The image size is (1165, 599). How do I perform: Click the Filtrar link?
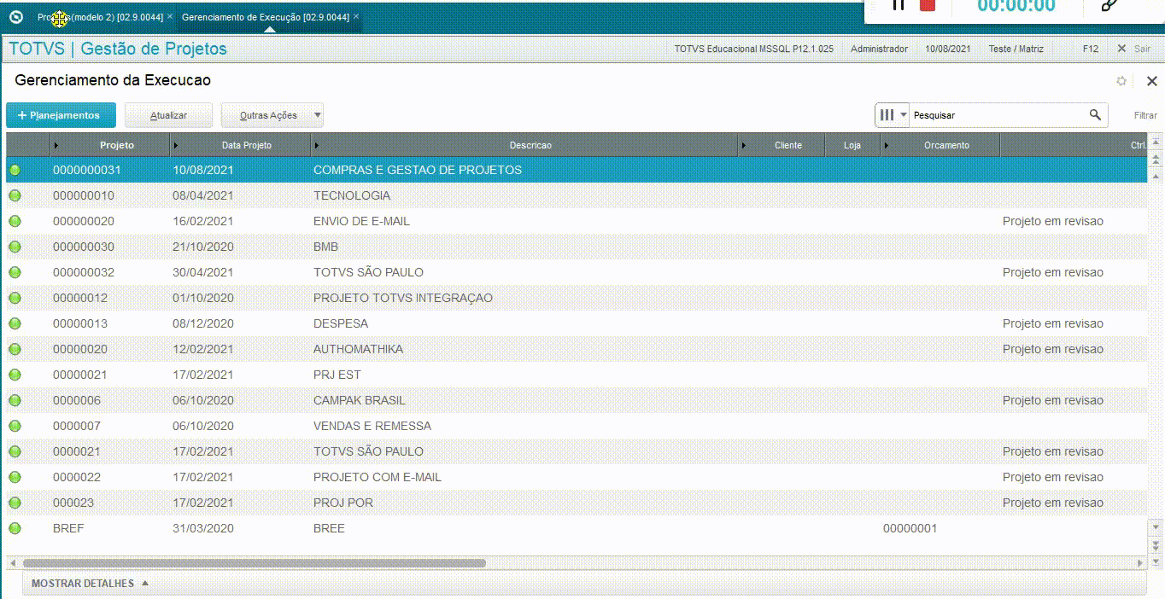click(1145, 115)
